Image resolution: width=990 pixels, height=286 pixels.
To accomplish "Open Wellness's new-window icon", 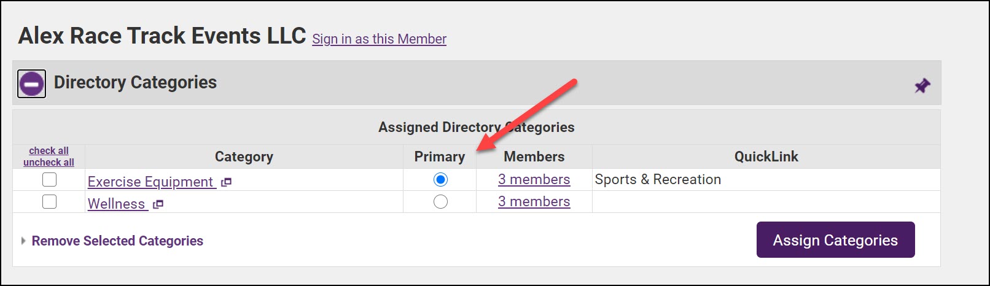I will (x=158, y=204).
